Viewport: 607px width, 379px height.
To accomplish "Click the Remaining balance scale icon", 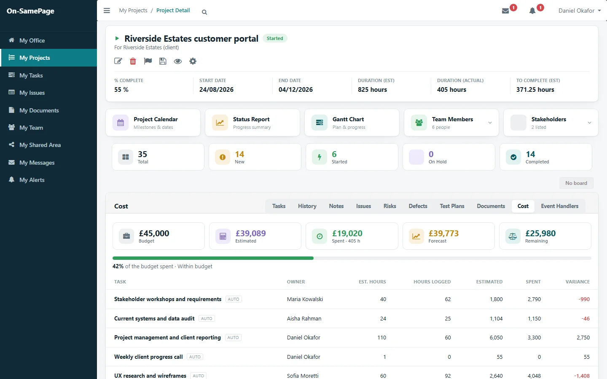I will [x=513, y=236].
